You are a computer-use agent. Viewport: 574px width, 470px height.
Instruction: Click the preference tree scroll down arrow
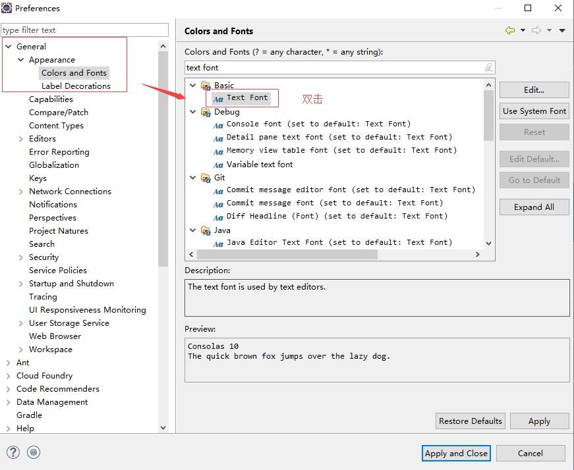163,428
